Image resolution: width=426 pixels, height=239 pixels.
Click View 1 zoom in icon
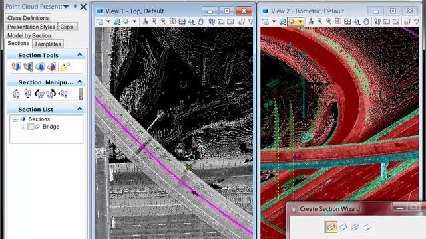click(154, 21)
